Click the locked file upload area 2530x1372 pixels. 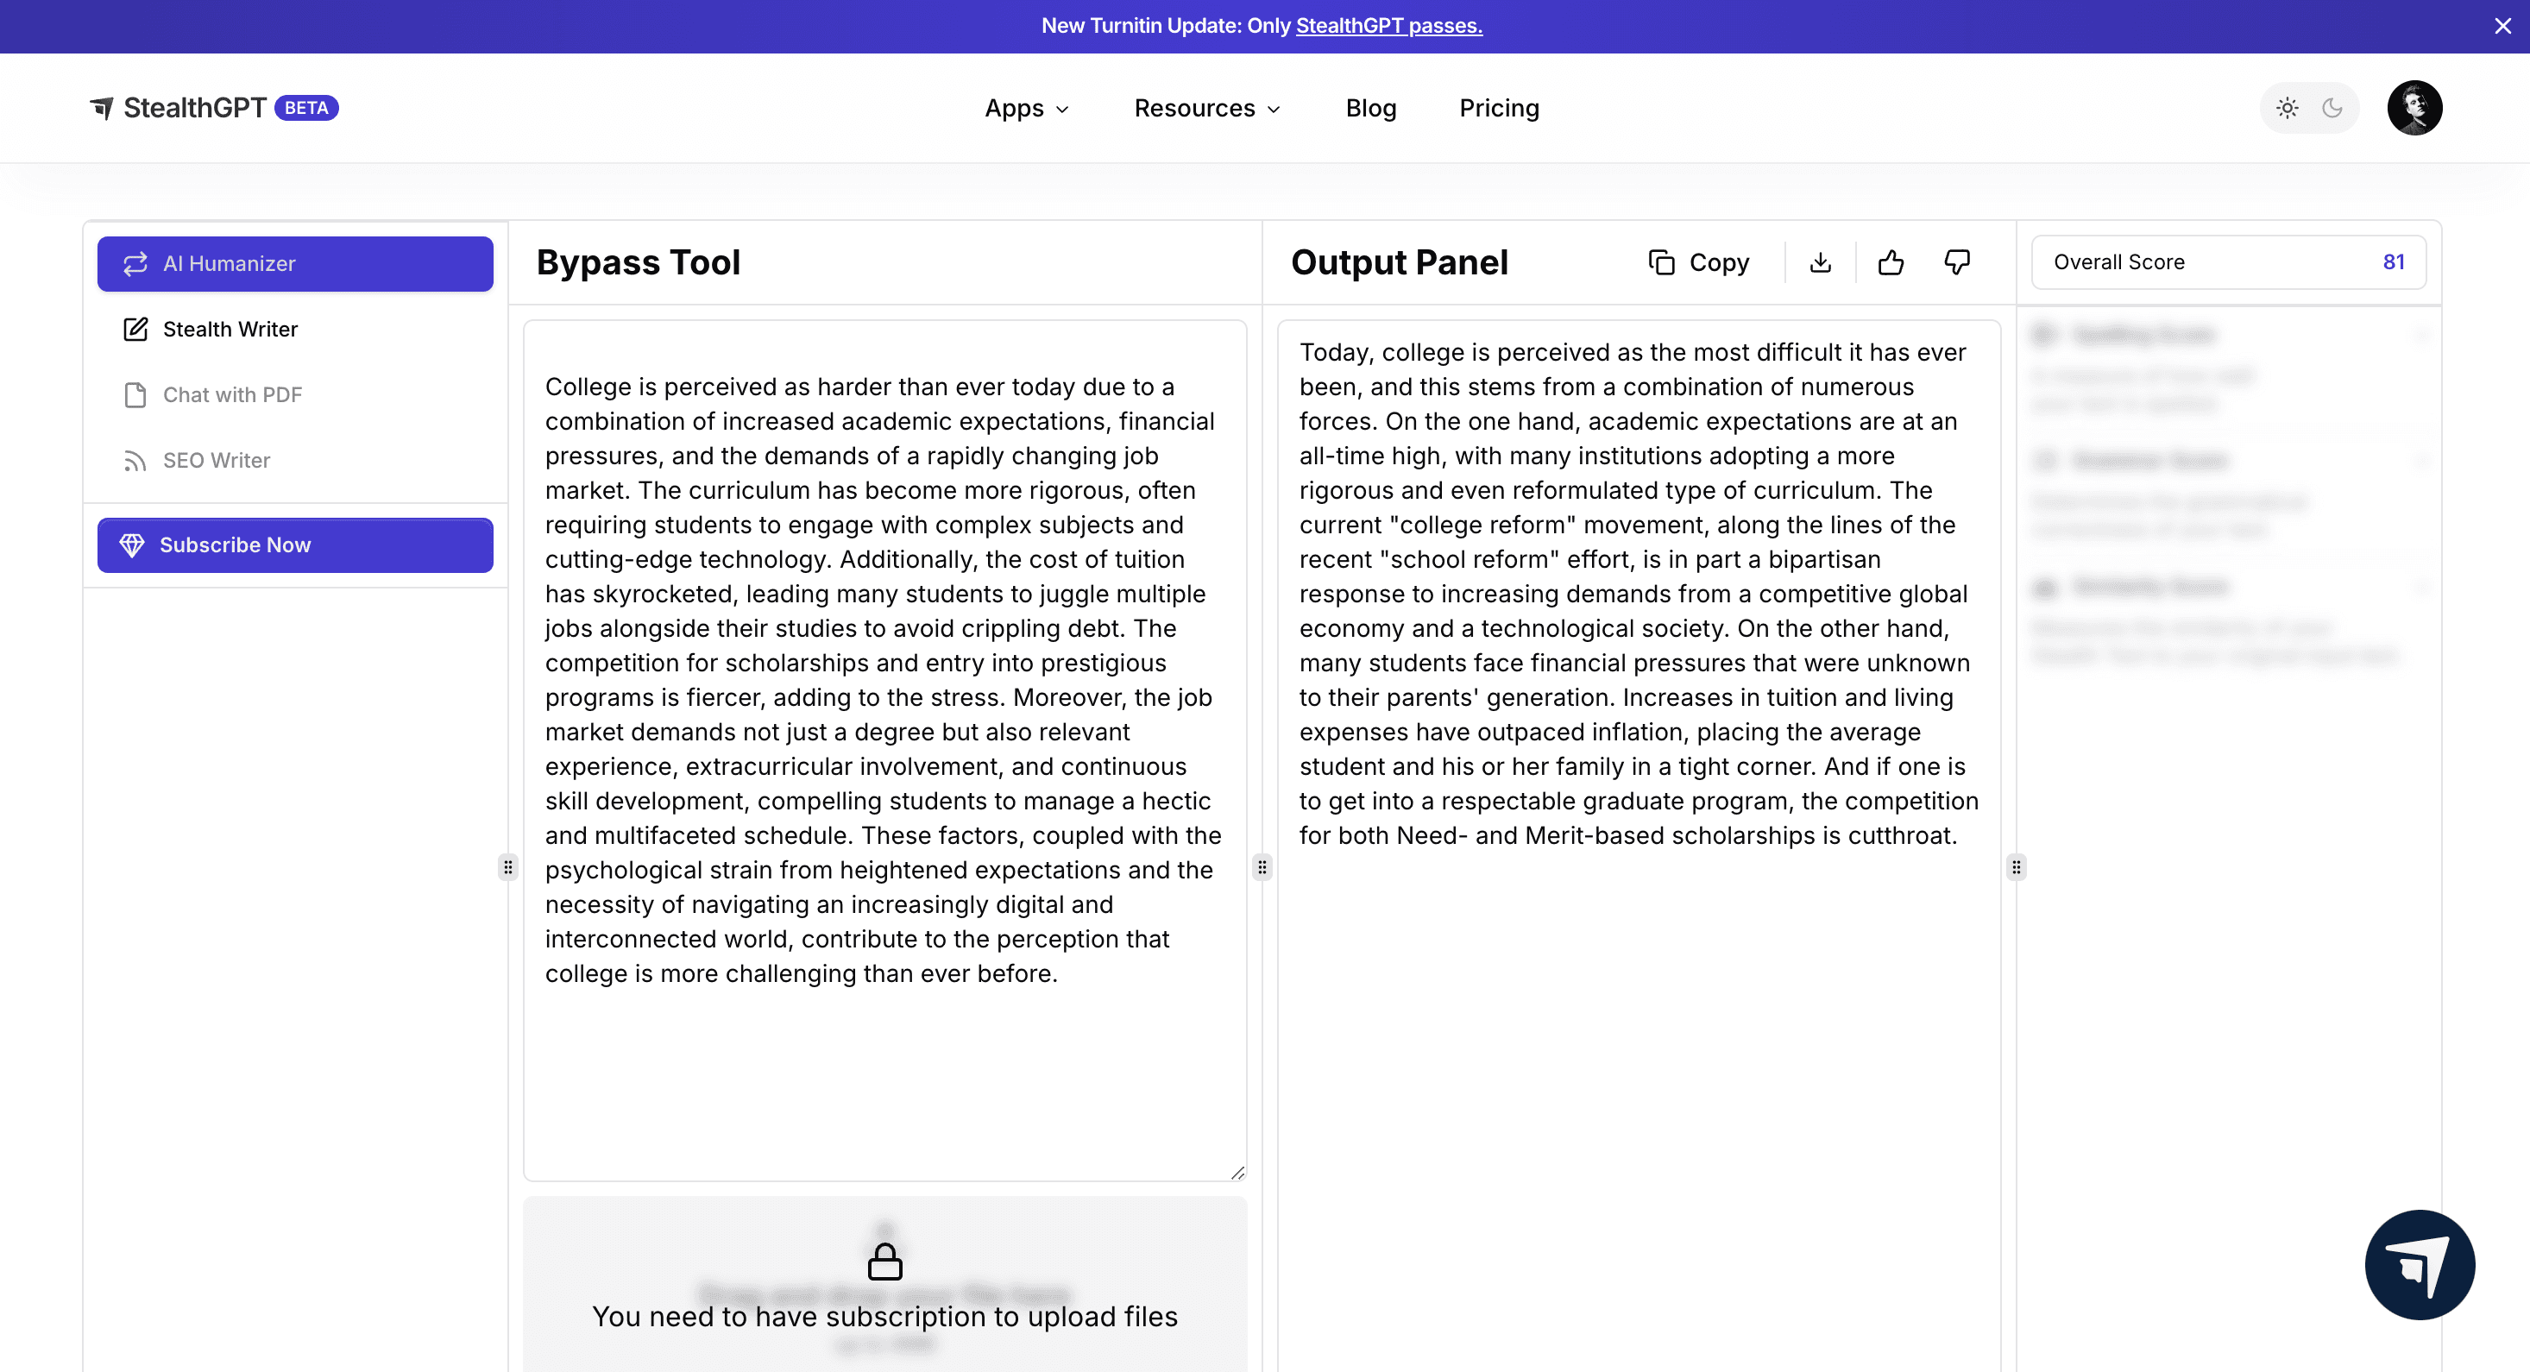point(884,1285)
